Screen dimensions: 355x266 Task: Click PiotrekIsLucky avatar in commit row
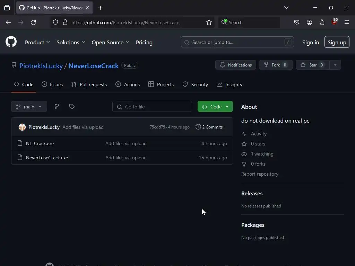click(x=22, y=127)
